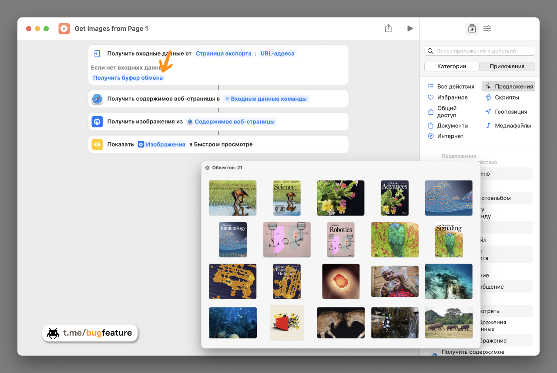Select the gold pattern on dark blue thumbnail
This screenshot has height=373, width=557.
233,281
